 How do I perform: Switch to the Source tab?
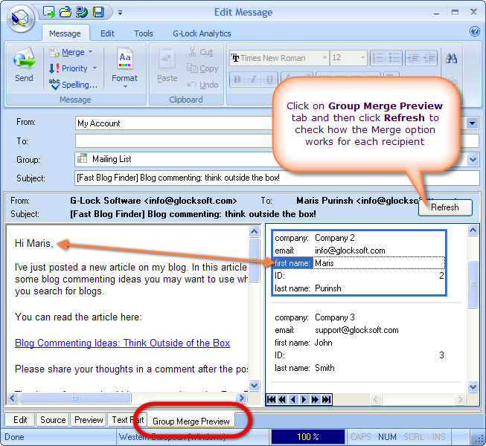[x=53, y=420]
